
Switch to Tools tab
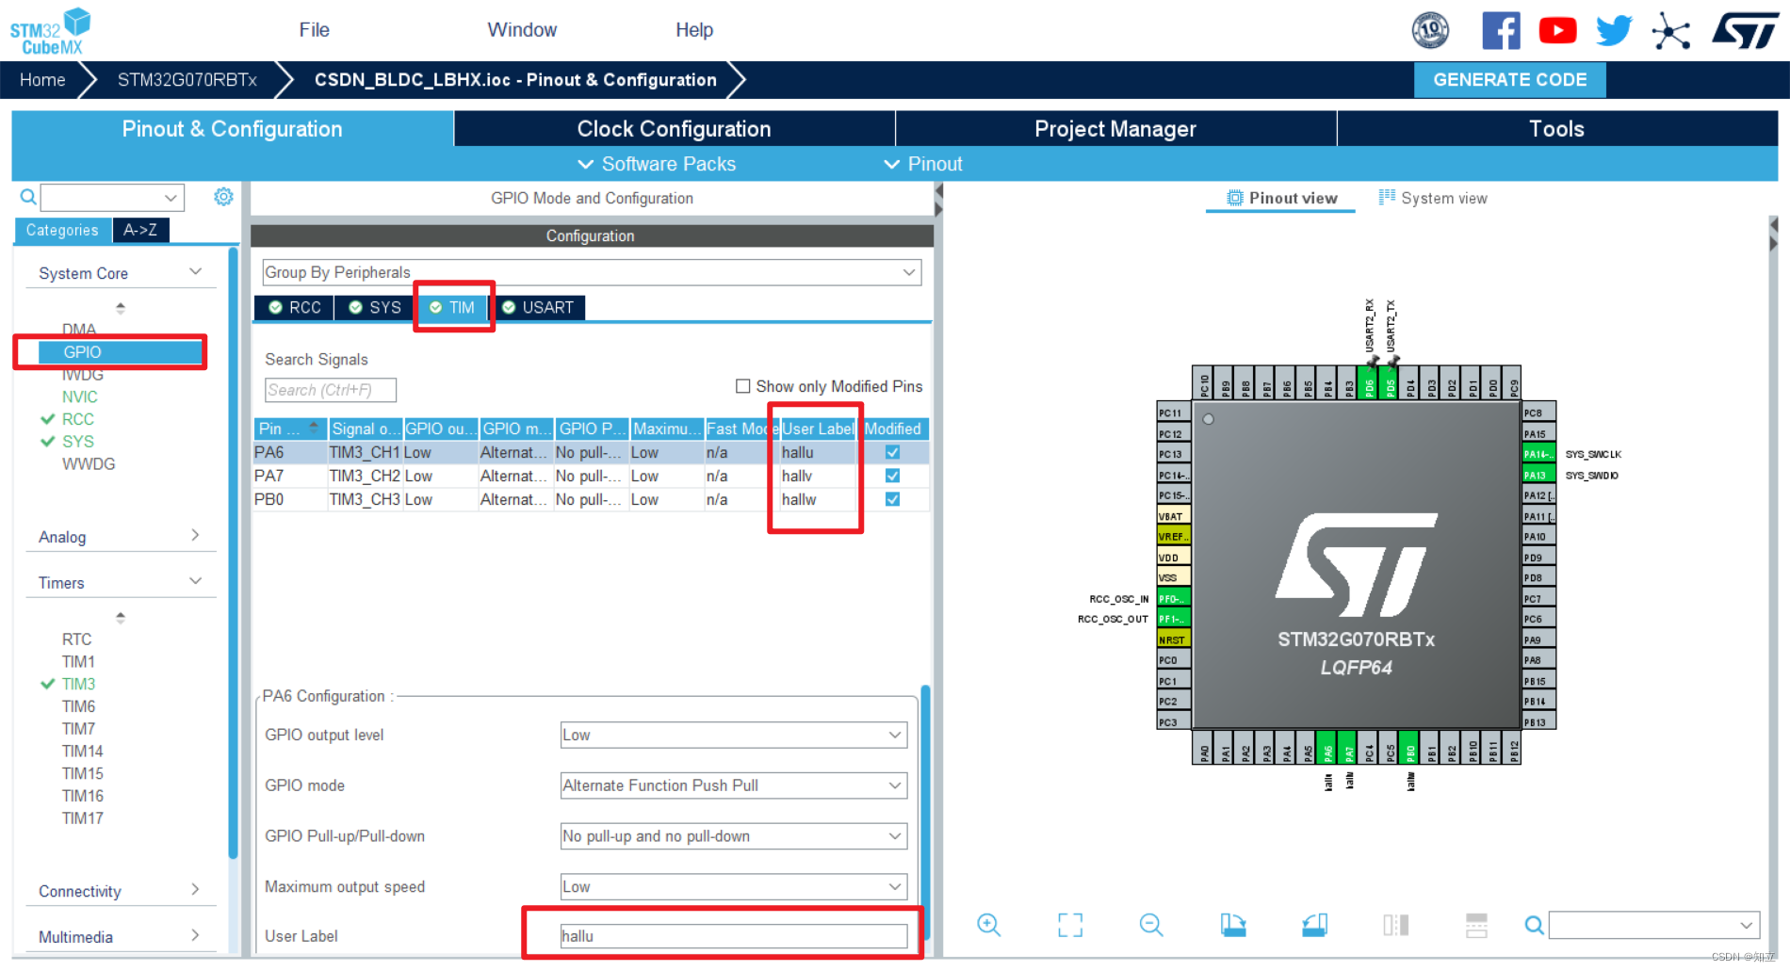click(1556, 129)
